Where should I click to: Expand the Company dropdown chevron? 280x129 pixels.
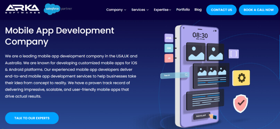125,10
